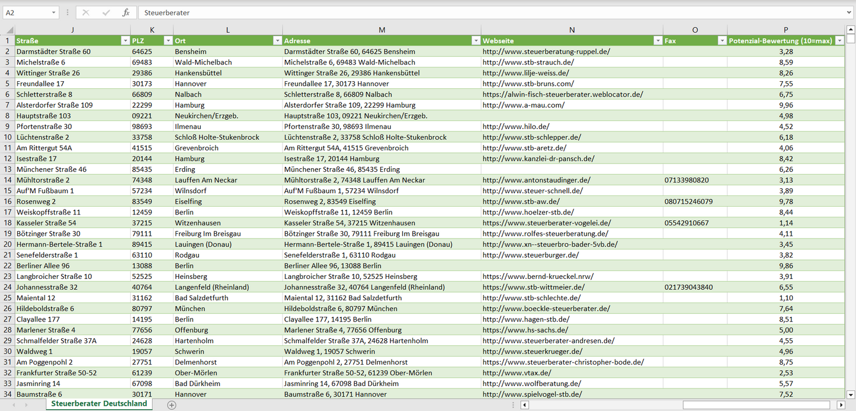Click the Cancel X icon in formula bar
856x411 pixels.
(86, 12)
